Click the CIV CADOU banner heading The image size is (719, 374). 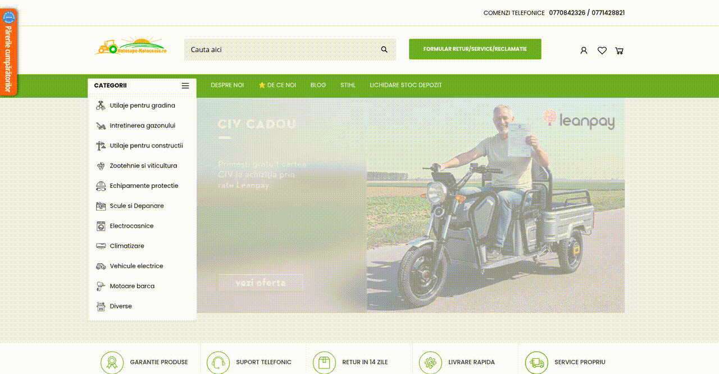point(257,124)
